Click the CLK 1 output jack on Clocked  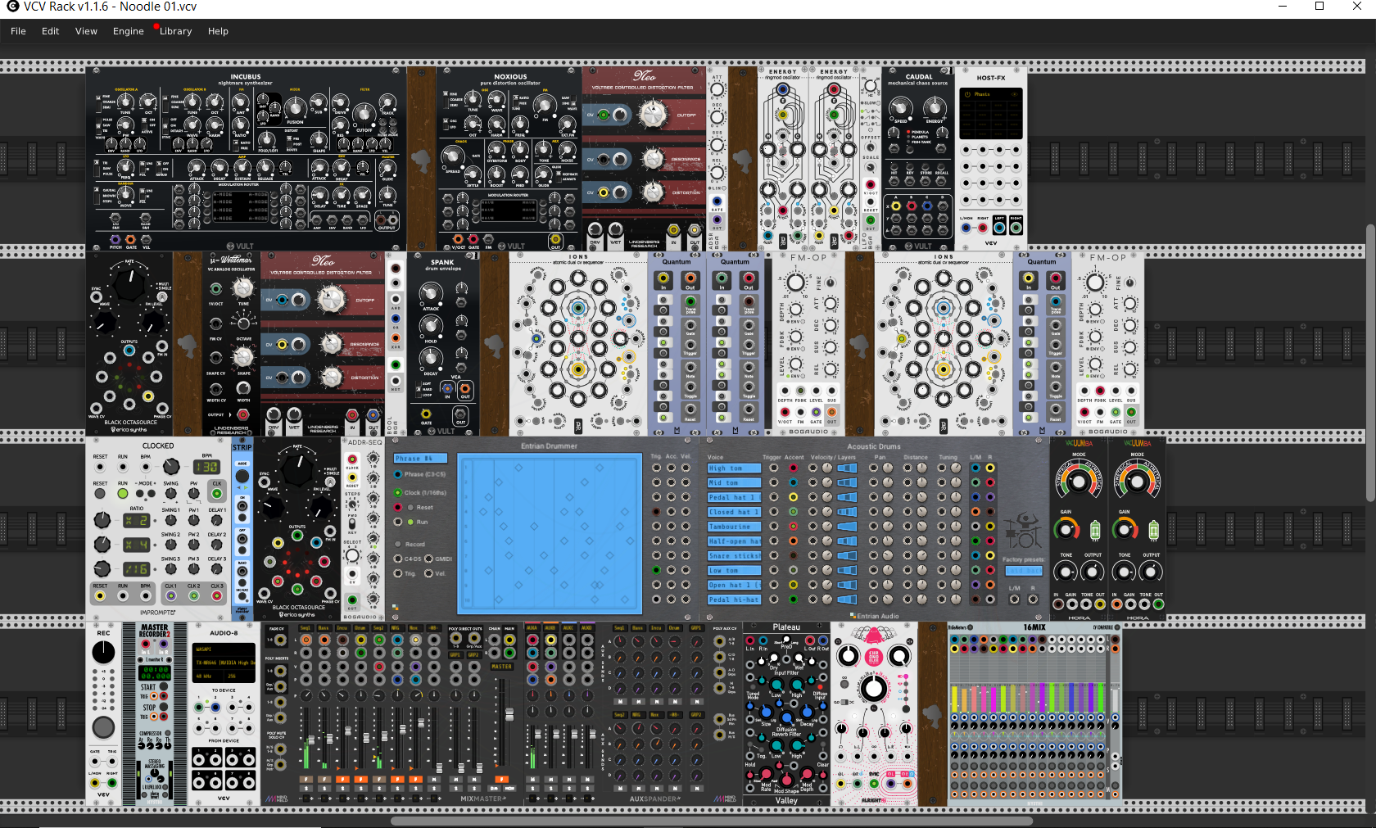(170, 596)
